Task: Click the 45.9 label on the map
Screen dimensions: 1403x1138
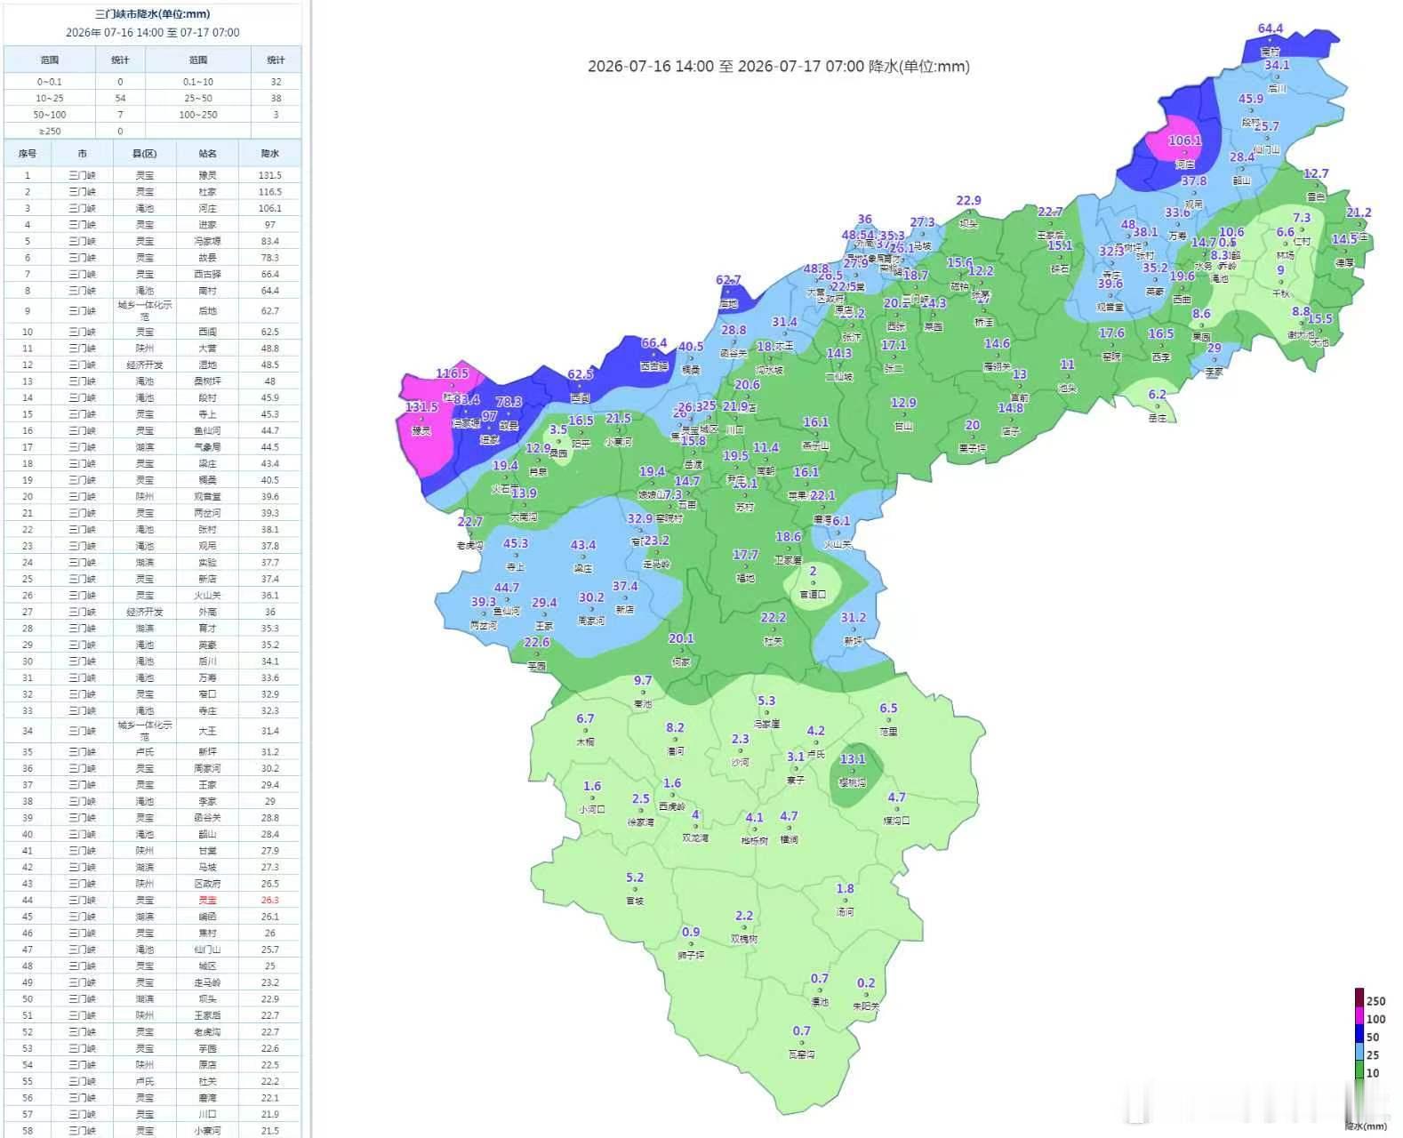Action: [1250, 99]
